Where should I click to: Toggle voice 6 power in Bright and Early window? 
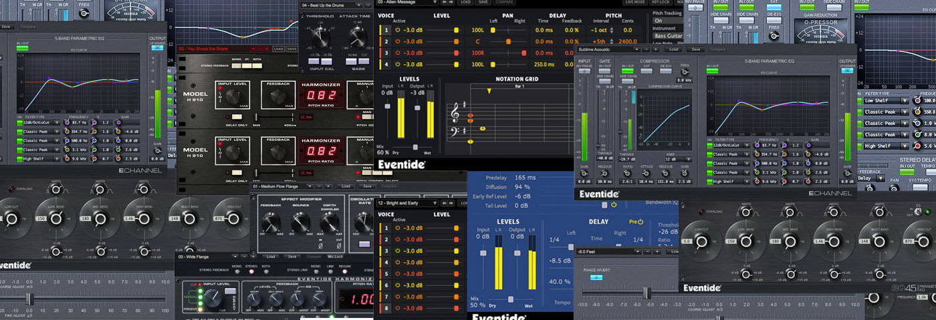click(397, 285)
